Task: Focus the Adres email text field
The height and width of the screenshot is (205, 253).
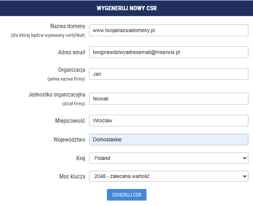Action: click(169, 52)
